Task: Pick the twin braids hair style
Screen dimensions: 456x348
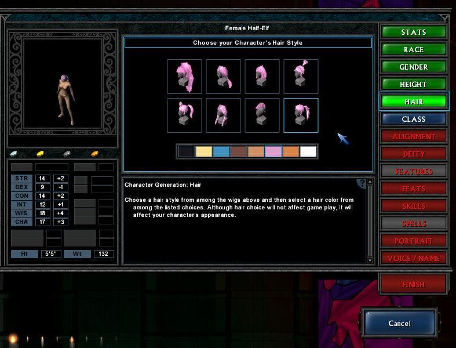Action: click(223, 115)
